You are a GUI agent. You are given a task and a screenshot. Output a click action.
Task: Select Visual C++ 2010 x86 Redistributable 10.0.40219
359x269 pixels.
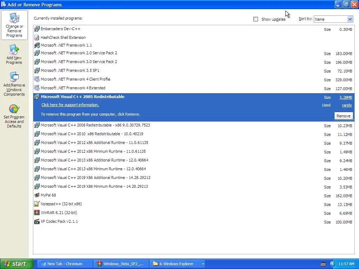pyautogui.click(x=194, y=134)
